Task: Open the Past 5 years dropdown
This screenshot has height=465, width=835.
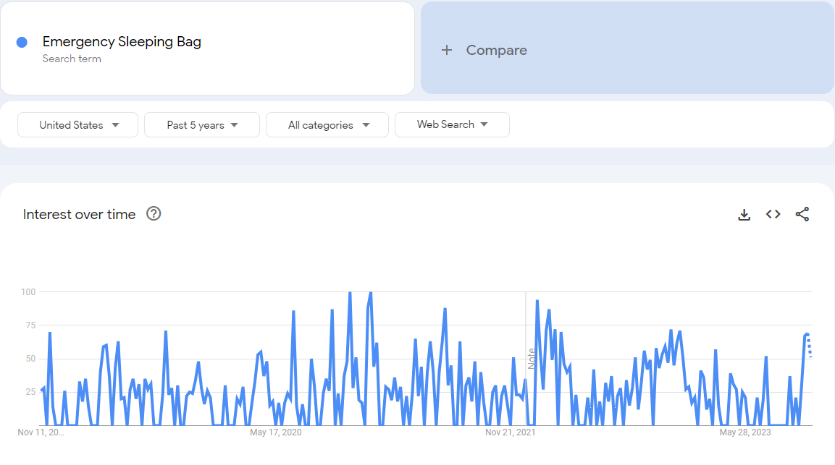Action: pyautogui.click(x=202, y=125)
